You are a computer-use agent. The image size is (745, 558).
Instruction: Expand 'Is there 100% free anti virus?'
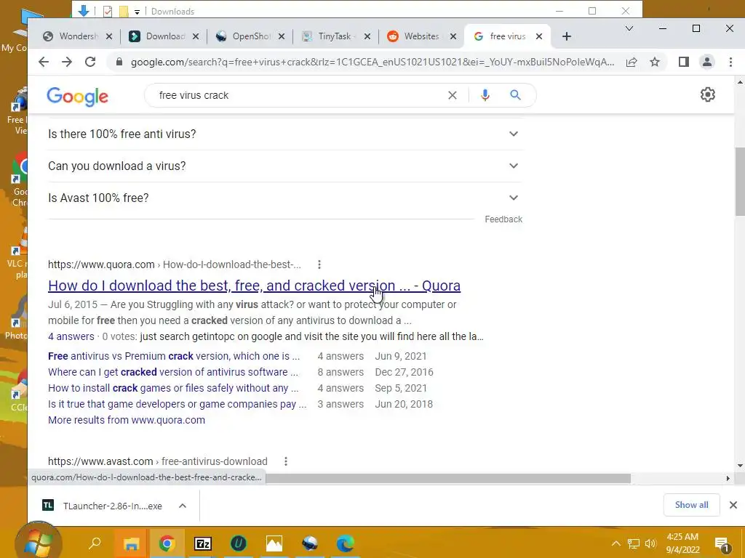click(285, 134)
